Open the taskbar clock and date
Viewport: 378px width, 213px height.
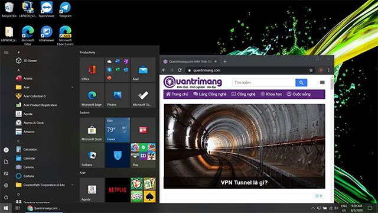point(357,208)
